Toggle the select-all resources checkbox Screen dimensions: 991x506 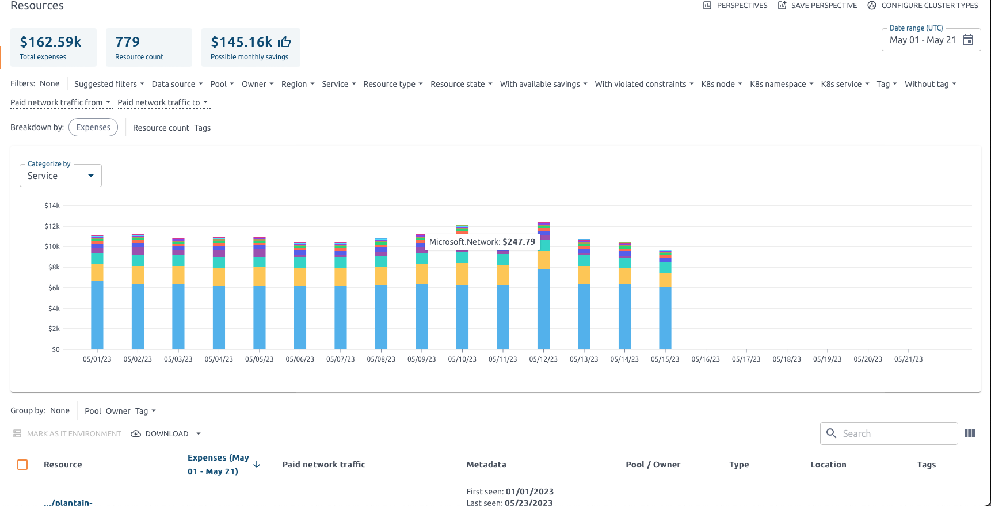point(22,465)
